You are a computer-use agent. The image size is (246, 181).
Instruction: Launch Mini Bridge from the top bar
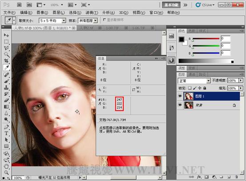[29, 5]
